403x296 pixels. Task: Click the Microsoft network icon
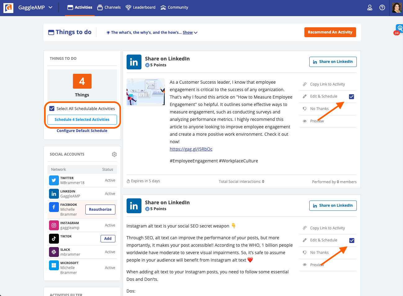tap(54, 265)
